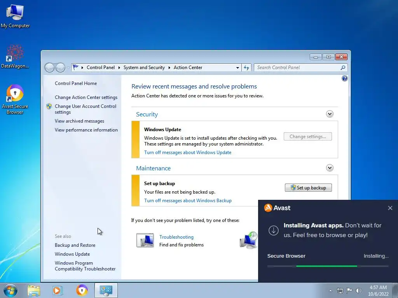Open the clock showing 4:57 AM
The image size is (398, 298).
378,291
